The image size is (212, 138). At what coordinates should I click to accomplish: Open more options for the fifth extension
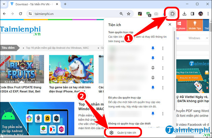pyautogui.click(x=163, y=88)
